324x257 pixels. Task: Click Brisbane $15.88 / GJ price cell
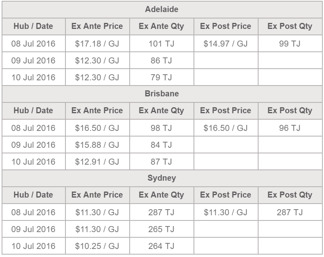pyautogui.click(x=97, y=145)
